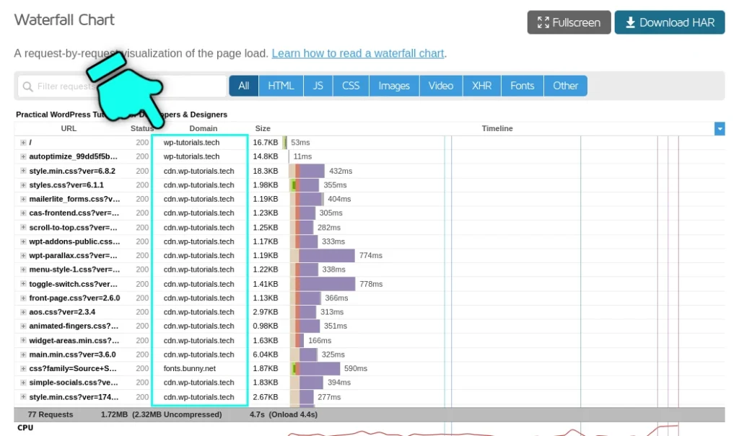Select the Other filter tab
This screenshot has width=739, height=436.
[566, 85]
